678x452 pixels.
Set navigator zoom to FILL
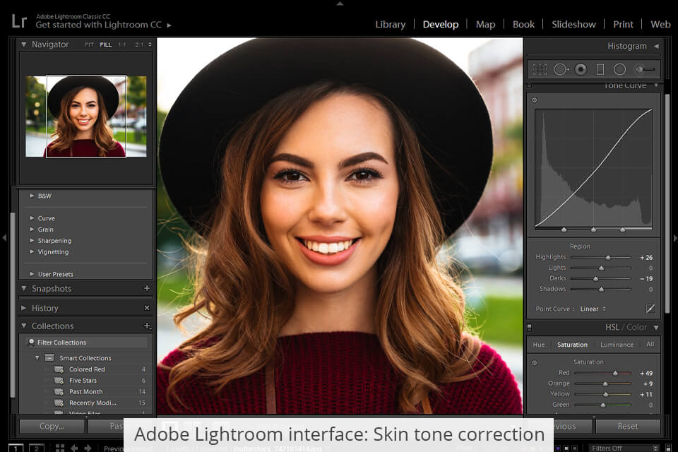(105, 44)
